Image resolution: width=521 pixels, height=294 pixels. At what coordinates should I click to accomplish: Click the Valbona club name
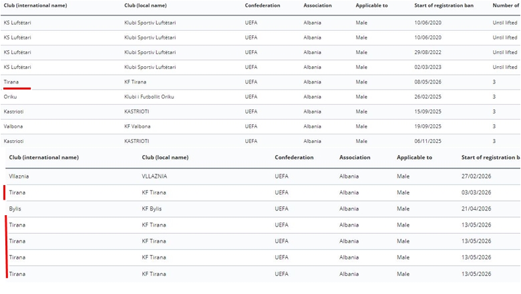(13, 126)
